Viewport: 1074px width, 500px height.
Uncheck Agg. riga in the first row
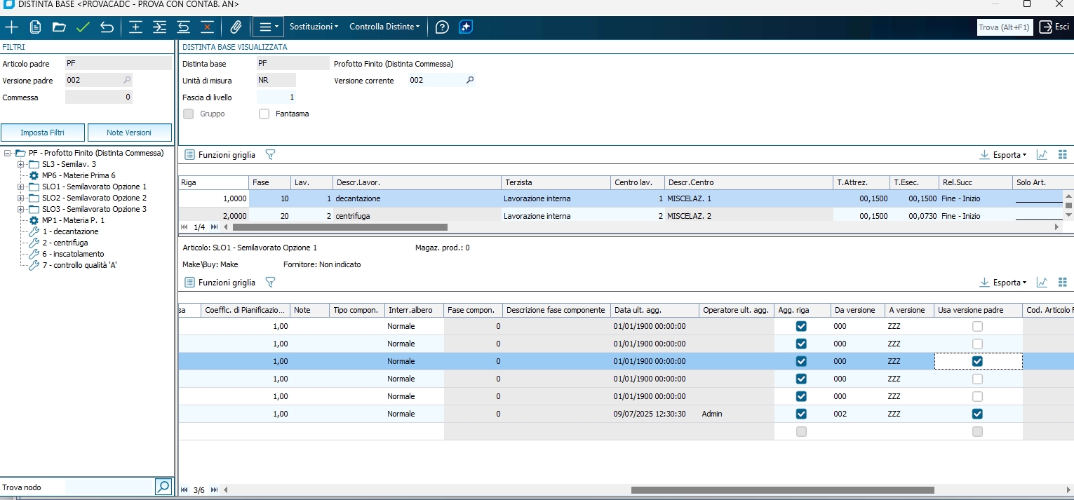click(x=801, y=326)
